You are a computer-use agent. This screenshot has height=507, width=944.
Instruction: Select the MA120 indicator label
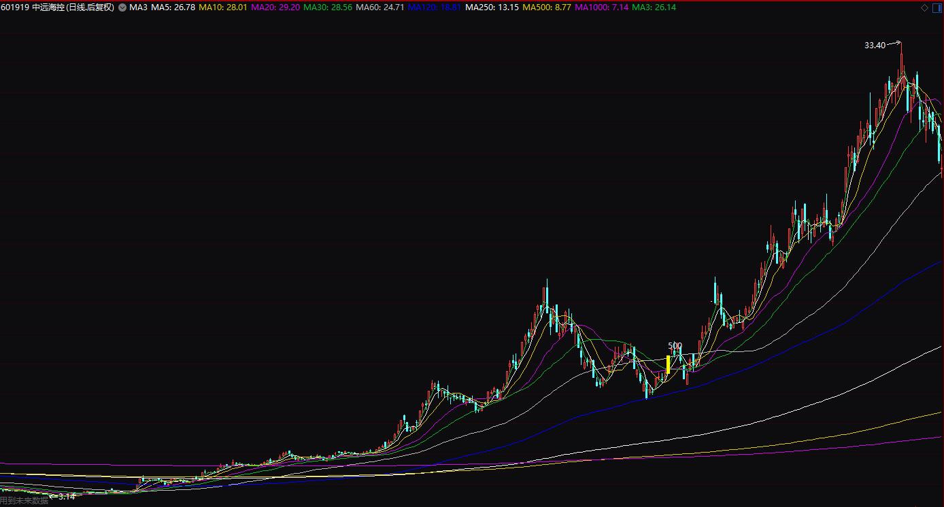tap(434, 7)
